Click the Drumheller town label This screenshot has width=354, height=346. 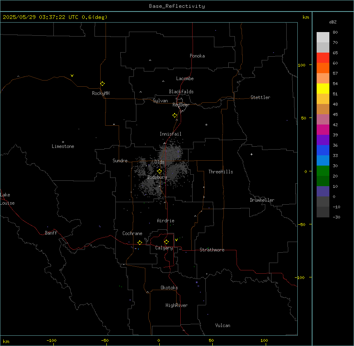[x=262, y=200]
